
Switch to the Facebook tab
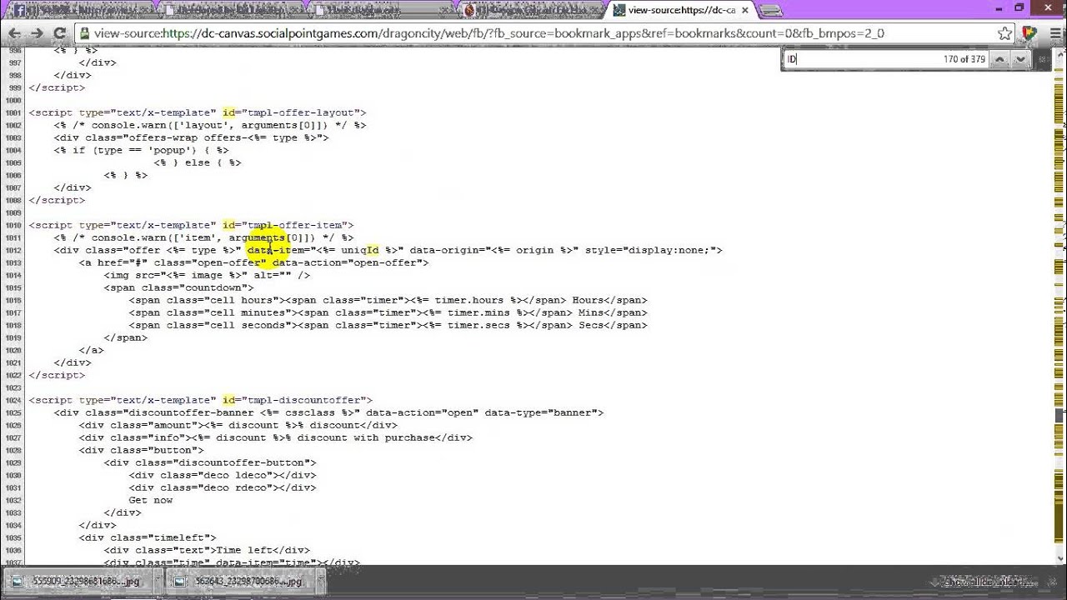[x=79, y=10]
